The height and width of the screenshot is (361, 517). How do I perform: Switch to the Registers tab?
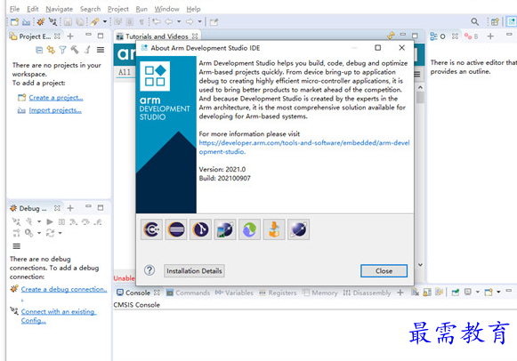[278, 293]
